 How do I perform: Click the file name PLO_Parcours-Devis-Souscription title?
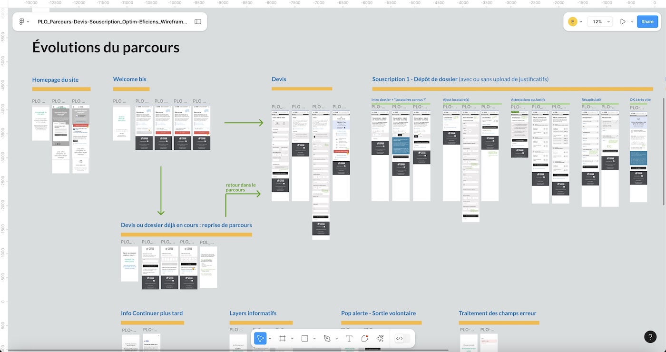tap(112, 21)
